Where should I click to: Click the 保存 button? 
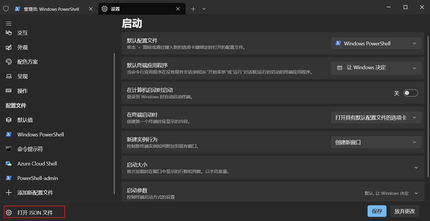tap(377, 211)
